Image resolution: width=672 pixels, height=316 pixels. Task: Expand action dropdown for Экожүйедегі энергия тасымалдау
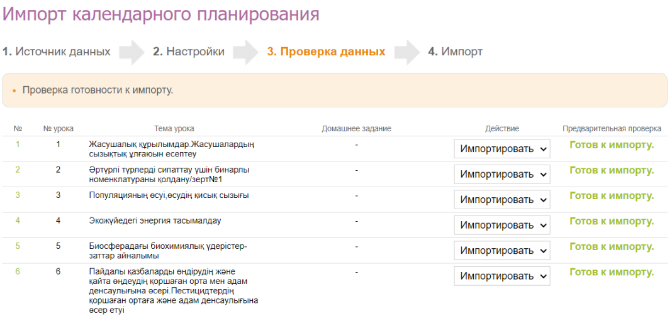coord(501,225)
